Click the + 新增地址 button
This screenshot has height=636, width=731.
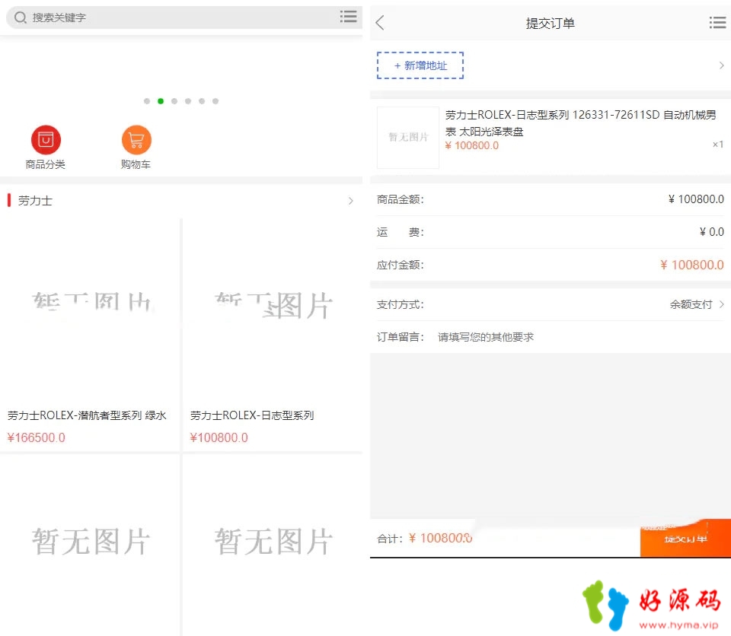(x=420, y=65)
